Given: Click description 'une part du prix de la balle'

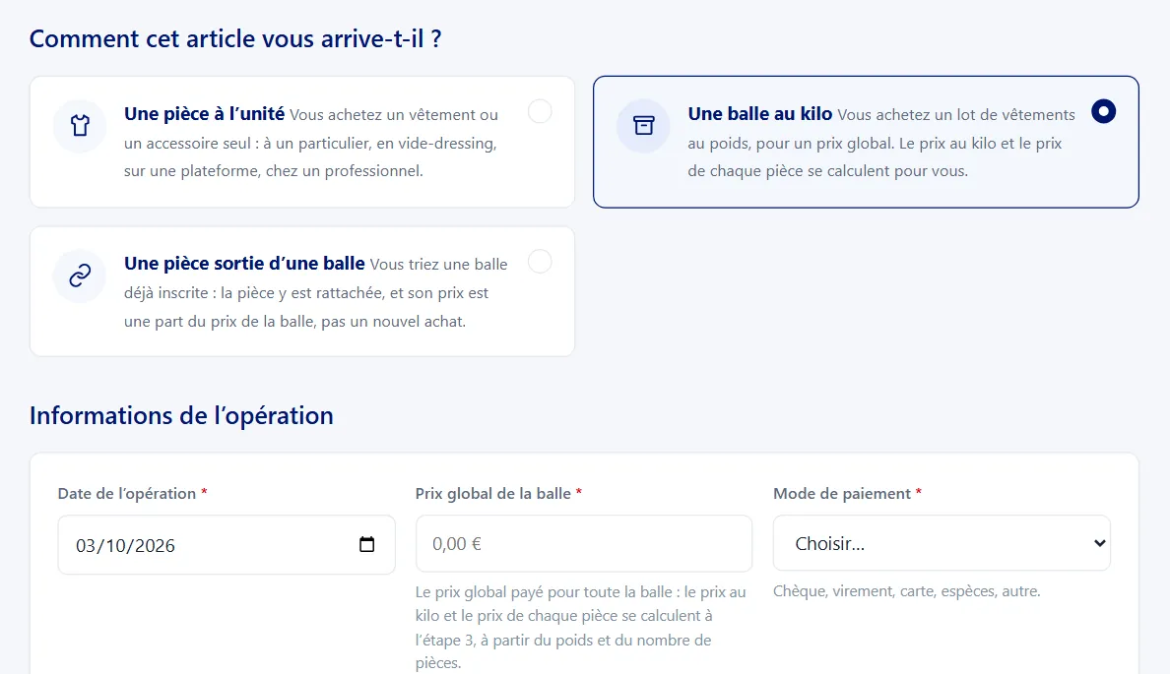Looking at the screenshot, I should point(221,322).
